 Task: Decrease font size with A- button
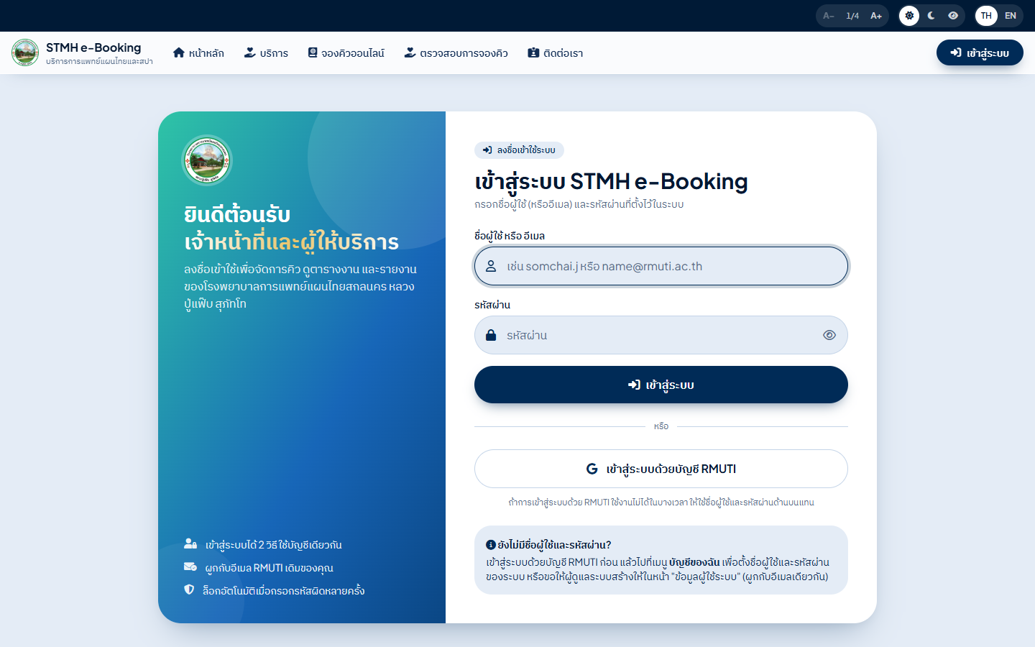tap(829, 16)
